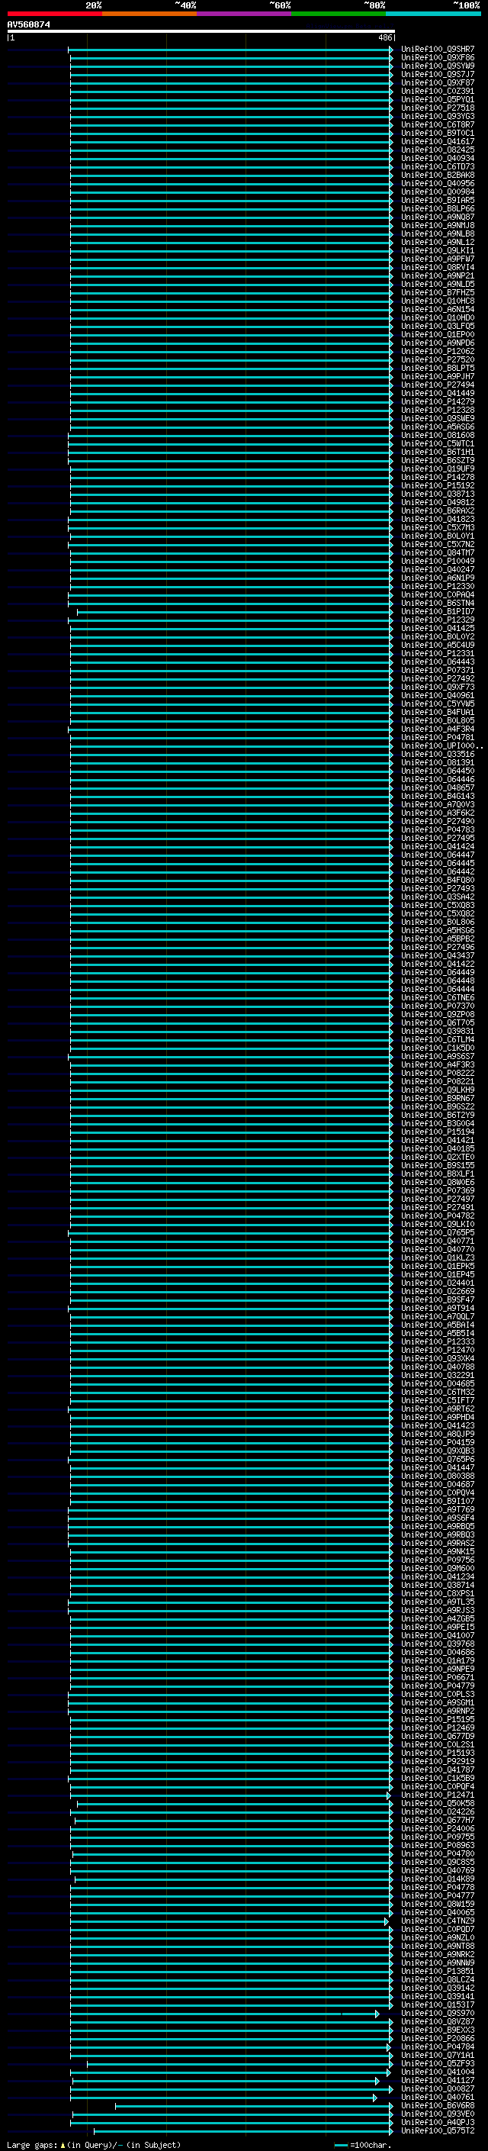Open hit UniRef100_C0Z391

[x=438, y=91]
